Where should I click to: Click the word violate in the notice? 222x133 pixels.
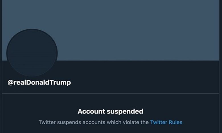click(131, 122)
